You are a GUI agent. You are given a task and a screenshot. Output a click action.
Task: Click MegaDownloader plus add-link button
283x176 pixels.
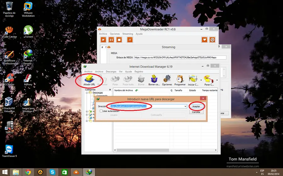coord(130,40)
